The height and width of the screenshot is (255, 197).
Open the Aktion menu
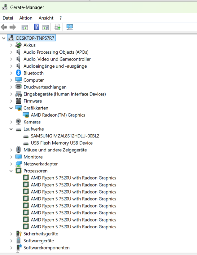pyautogui.click(x=26, y=18)
